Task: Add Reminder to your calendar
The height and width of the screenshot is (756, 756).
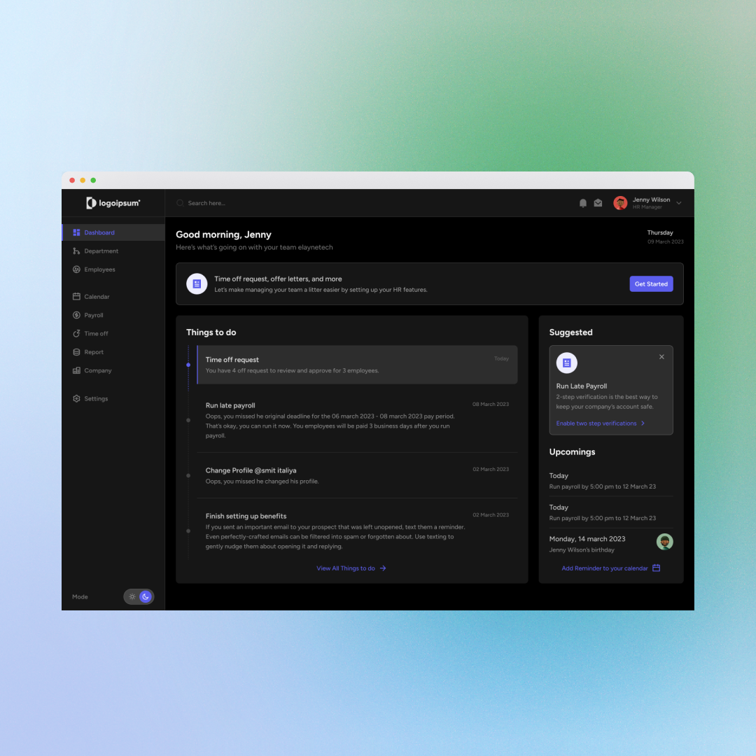Action: [x=605, y=568]
